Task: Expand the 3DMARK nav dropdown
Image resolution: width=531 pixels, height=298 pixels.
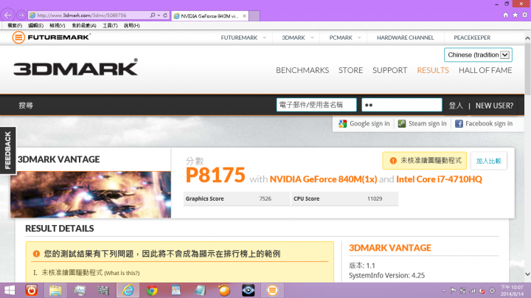Action: click(x=312, y=38)
